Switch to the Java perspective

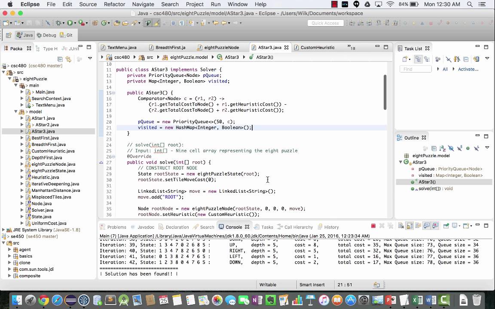coord(24,35)
